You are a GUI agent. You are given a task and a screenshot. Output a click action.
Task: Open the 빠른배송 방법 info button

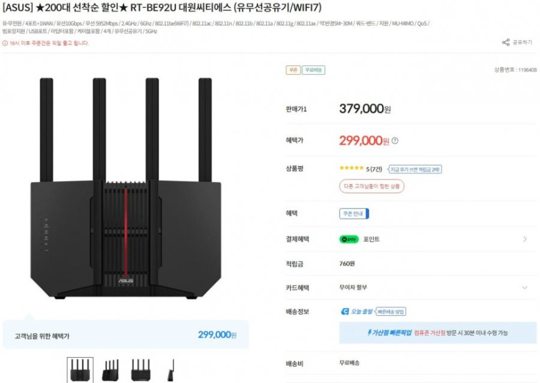coord(391,311)
